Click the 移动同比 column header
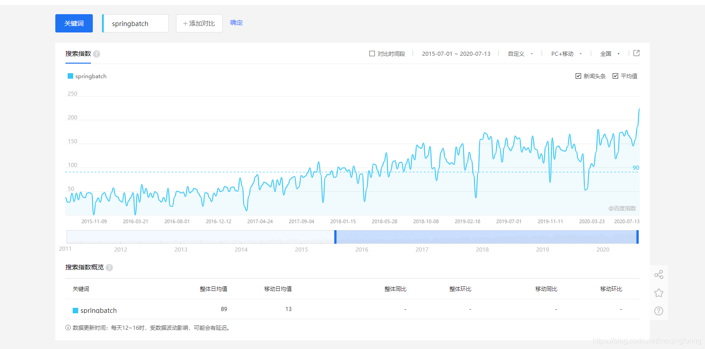This screenshot has height=349, width=705. 546,289
